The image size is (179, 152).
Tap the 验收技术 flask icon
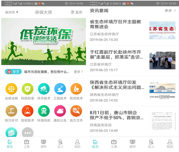click(x=27, y=111)
